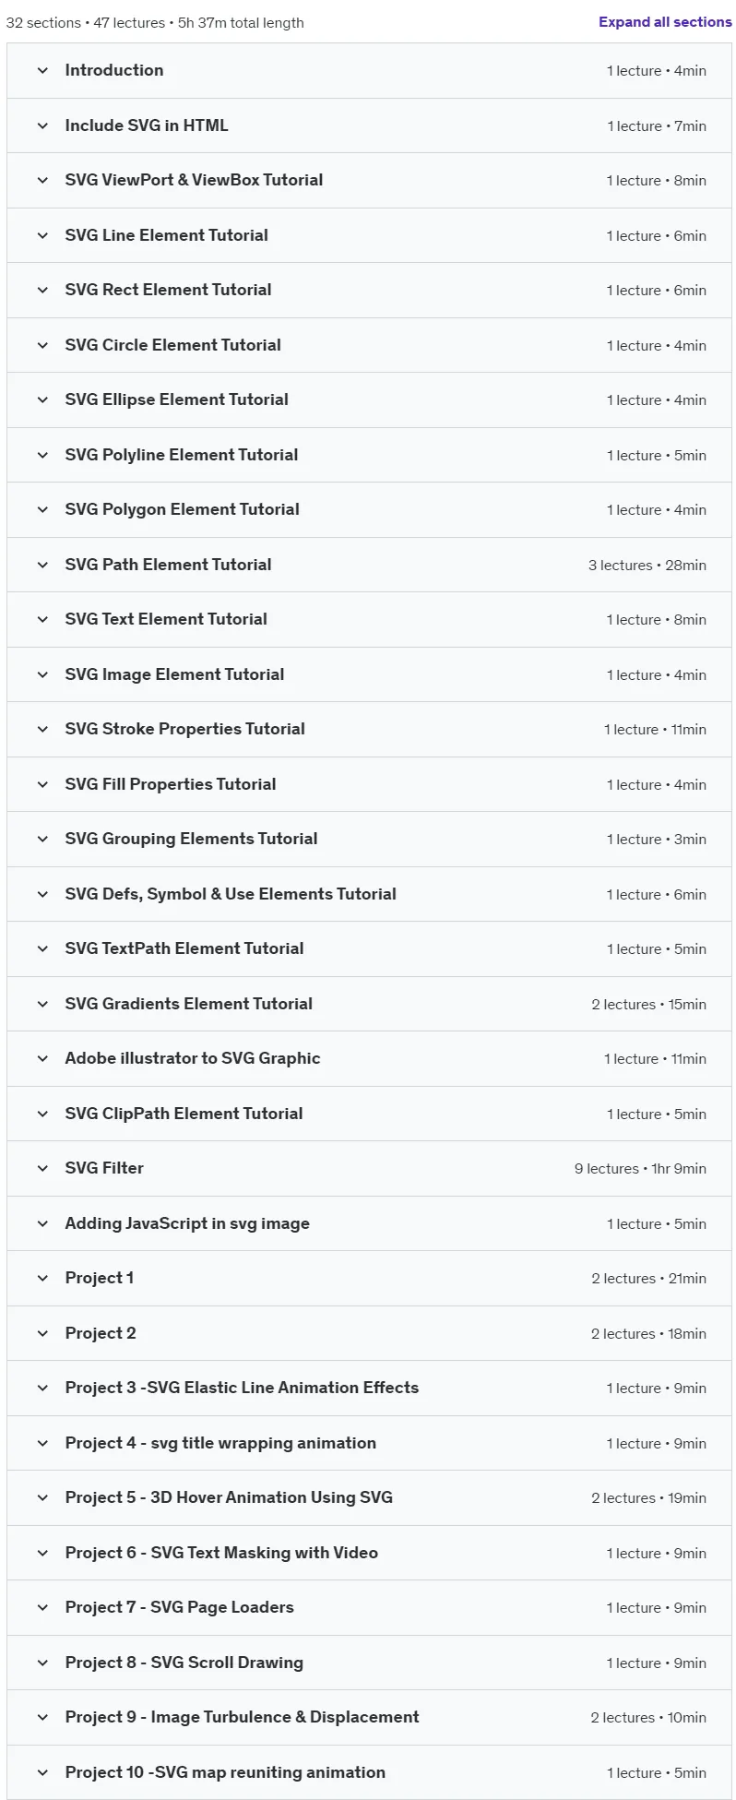Expand Adding JavaScript in svg image chevron

pyautogui.click(x=42, y=1223)
